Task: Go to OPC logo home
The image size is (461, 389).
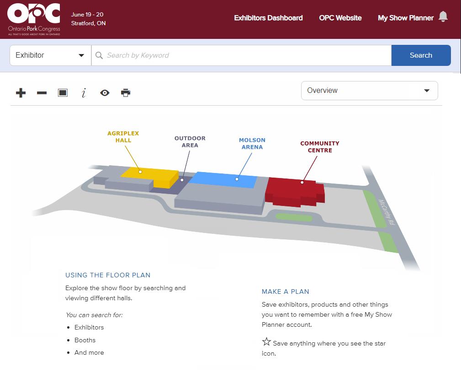Action: (34, 19)
